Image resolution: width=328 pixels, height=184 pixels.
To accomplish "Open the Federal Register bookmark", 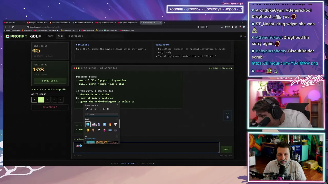I will click(68, 30).
